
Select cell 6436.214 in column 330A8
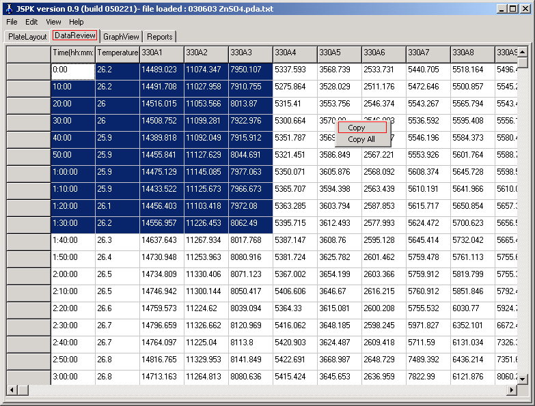(473, 362)
